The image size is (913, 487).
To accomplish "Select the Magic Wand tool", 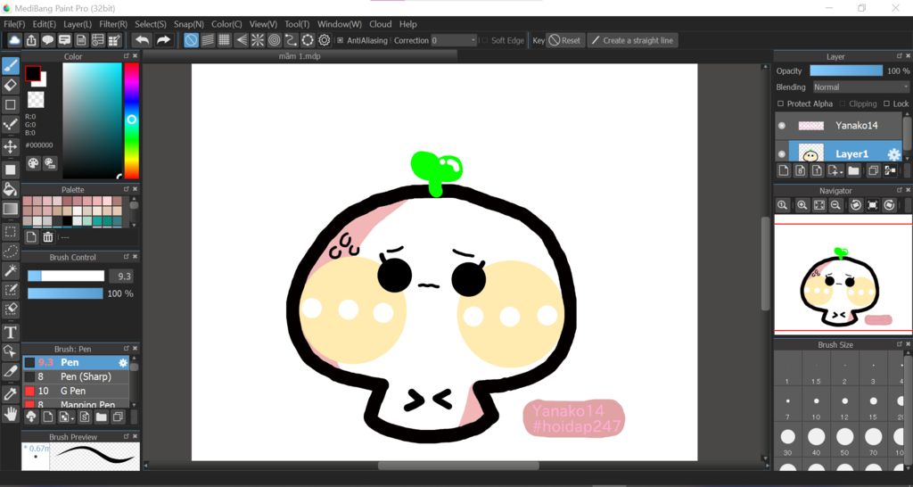I will (11, 270).
